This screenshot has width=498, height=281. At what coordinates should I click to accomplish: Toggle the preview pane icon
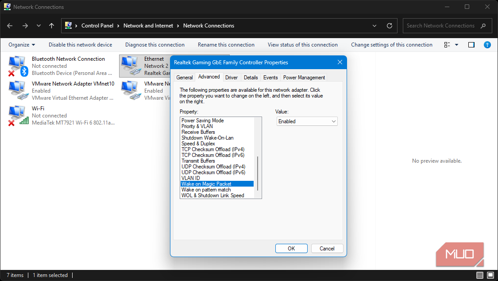point(471,45)
